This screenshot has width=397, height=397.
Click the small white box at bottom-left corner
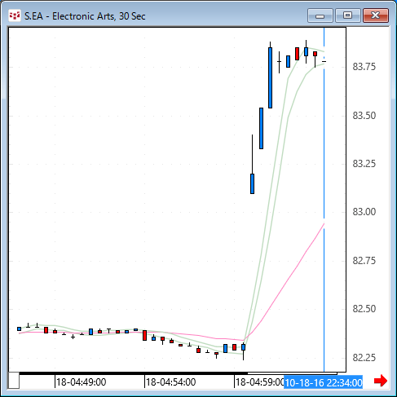(14, 381)
